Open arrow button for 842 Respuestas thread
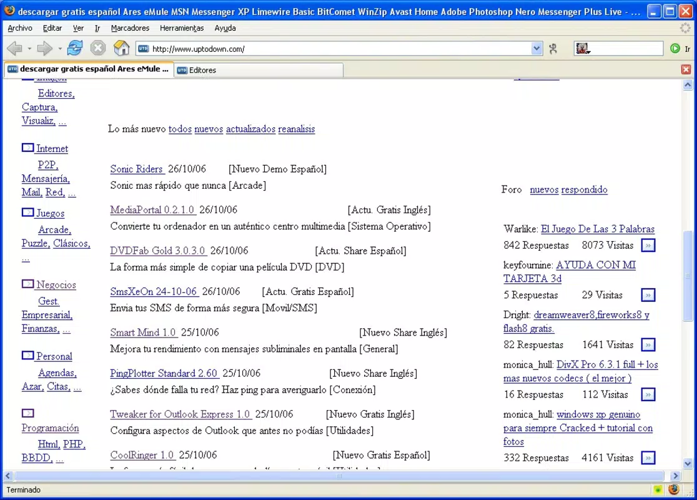This screenshot has height=500, width=697. 648,245
